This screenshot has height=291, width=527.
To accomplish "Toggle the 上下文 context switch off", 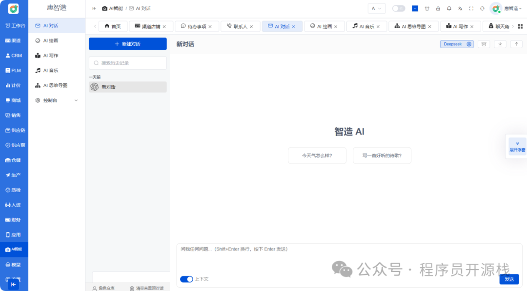I will [186, 279].
